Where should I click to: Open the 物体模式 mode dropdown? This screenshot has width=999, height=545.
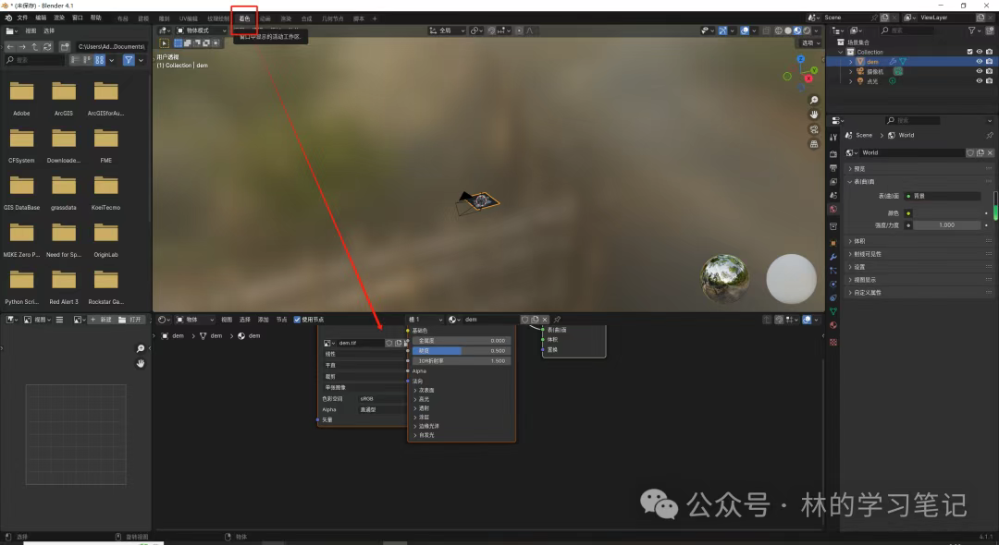pos(203,30)
